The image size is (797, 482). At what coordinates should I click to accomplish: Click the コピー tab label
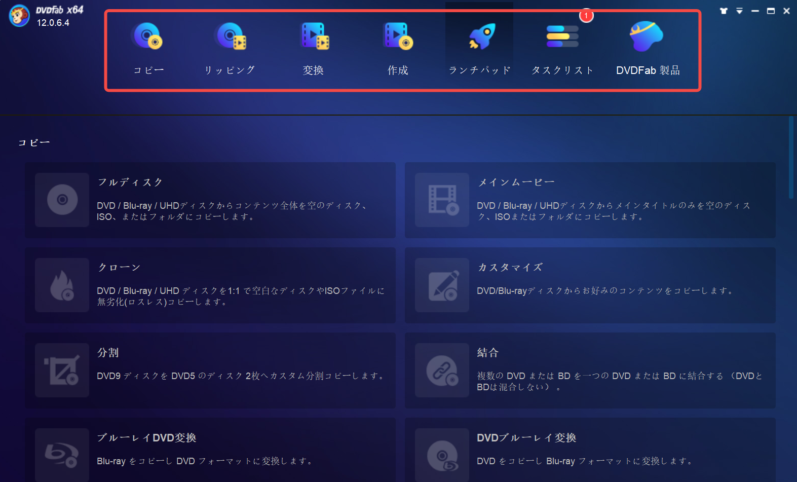(x=148, y=70)
